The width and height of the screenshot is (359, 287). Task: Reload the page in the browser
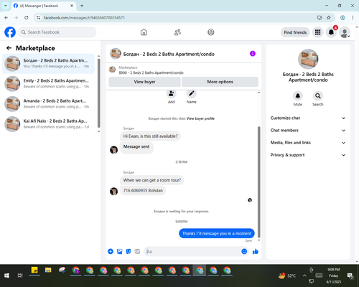[27, 17]
